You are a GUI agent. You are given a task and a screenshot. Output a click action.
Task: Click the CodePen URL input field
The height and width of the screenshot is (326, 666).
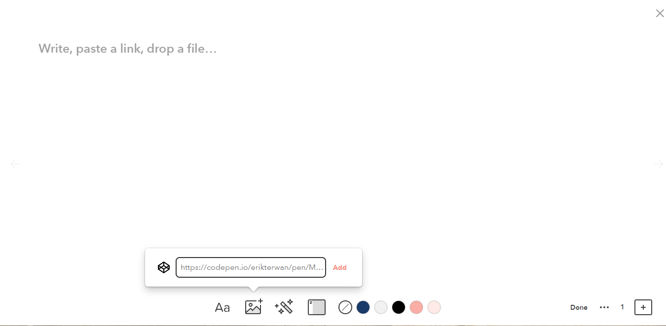251,267
